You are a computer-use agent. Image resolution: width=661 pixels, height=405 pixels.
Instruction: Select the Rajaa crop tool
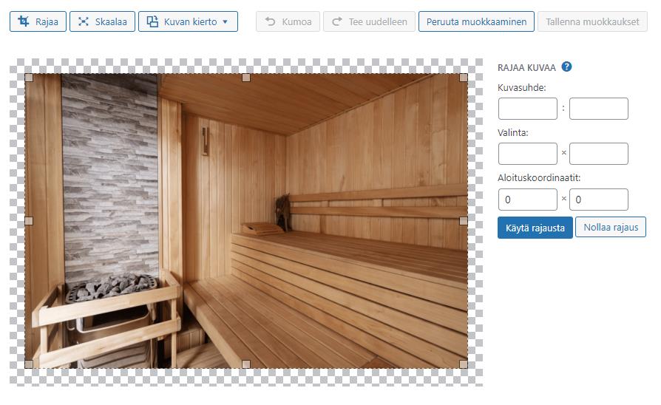coord(38,22)
